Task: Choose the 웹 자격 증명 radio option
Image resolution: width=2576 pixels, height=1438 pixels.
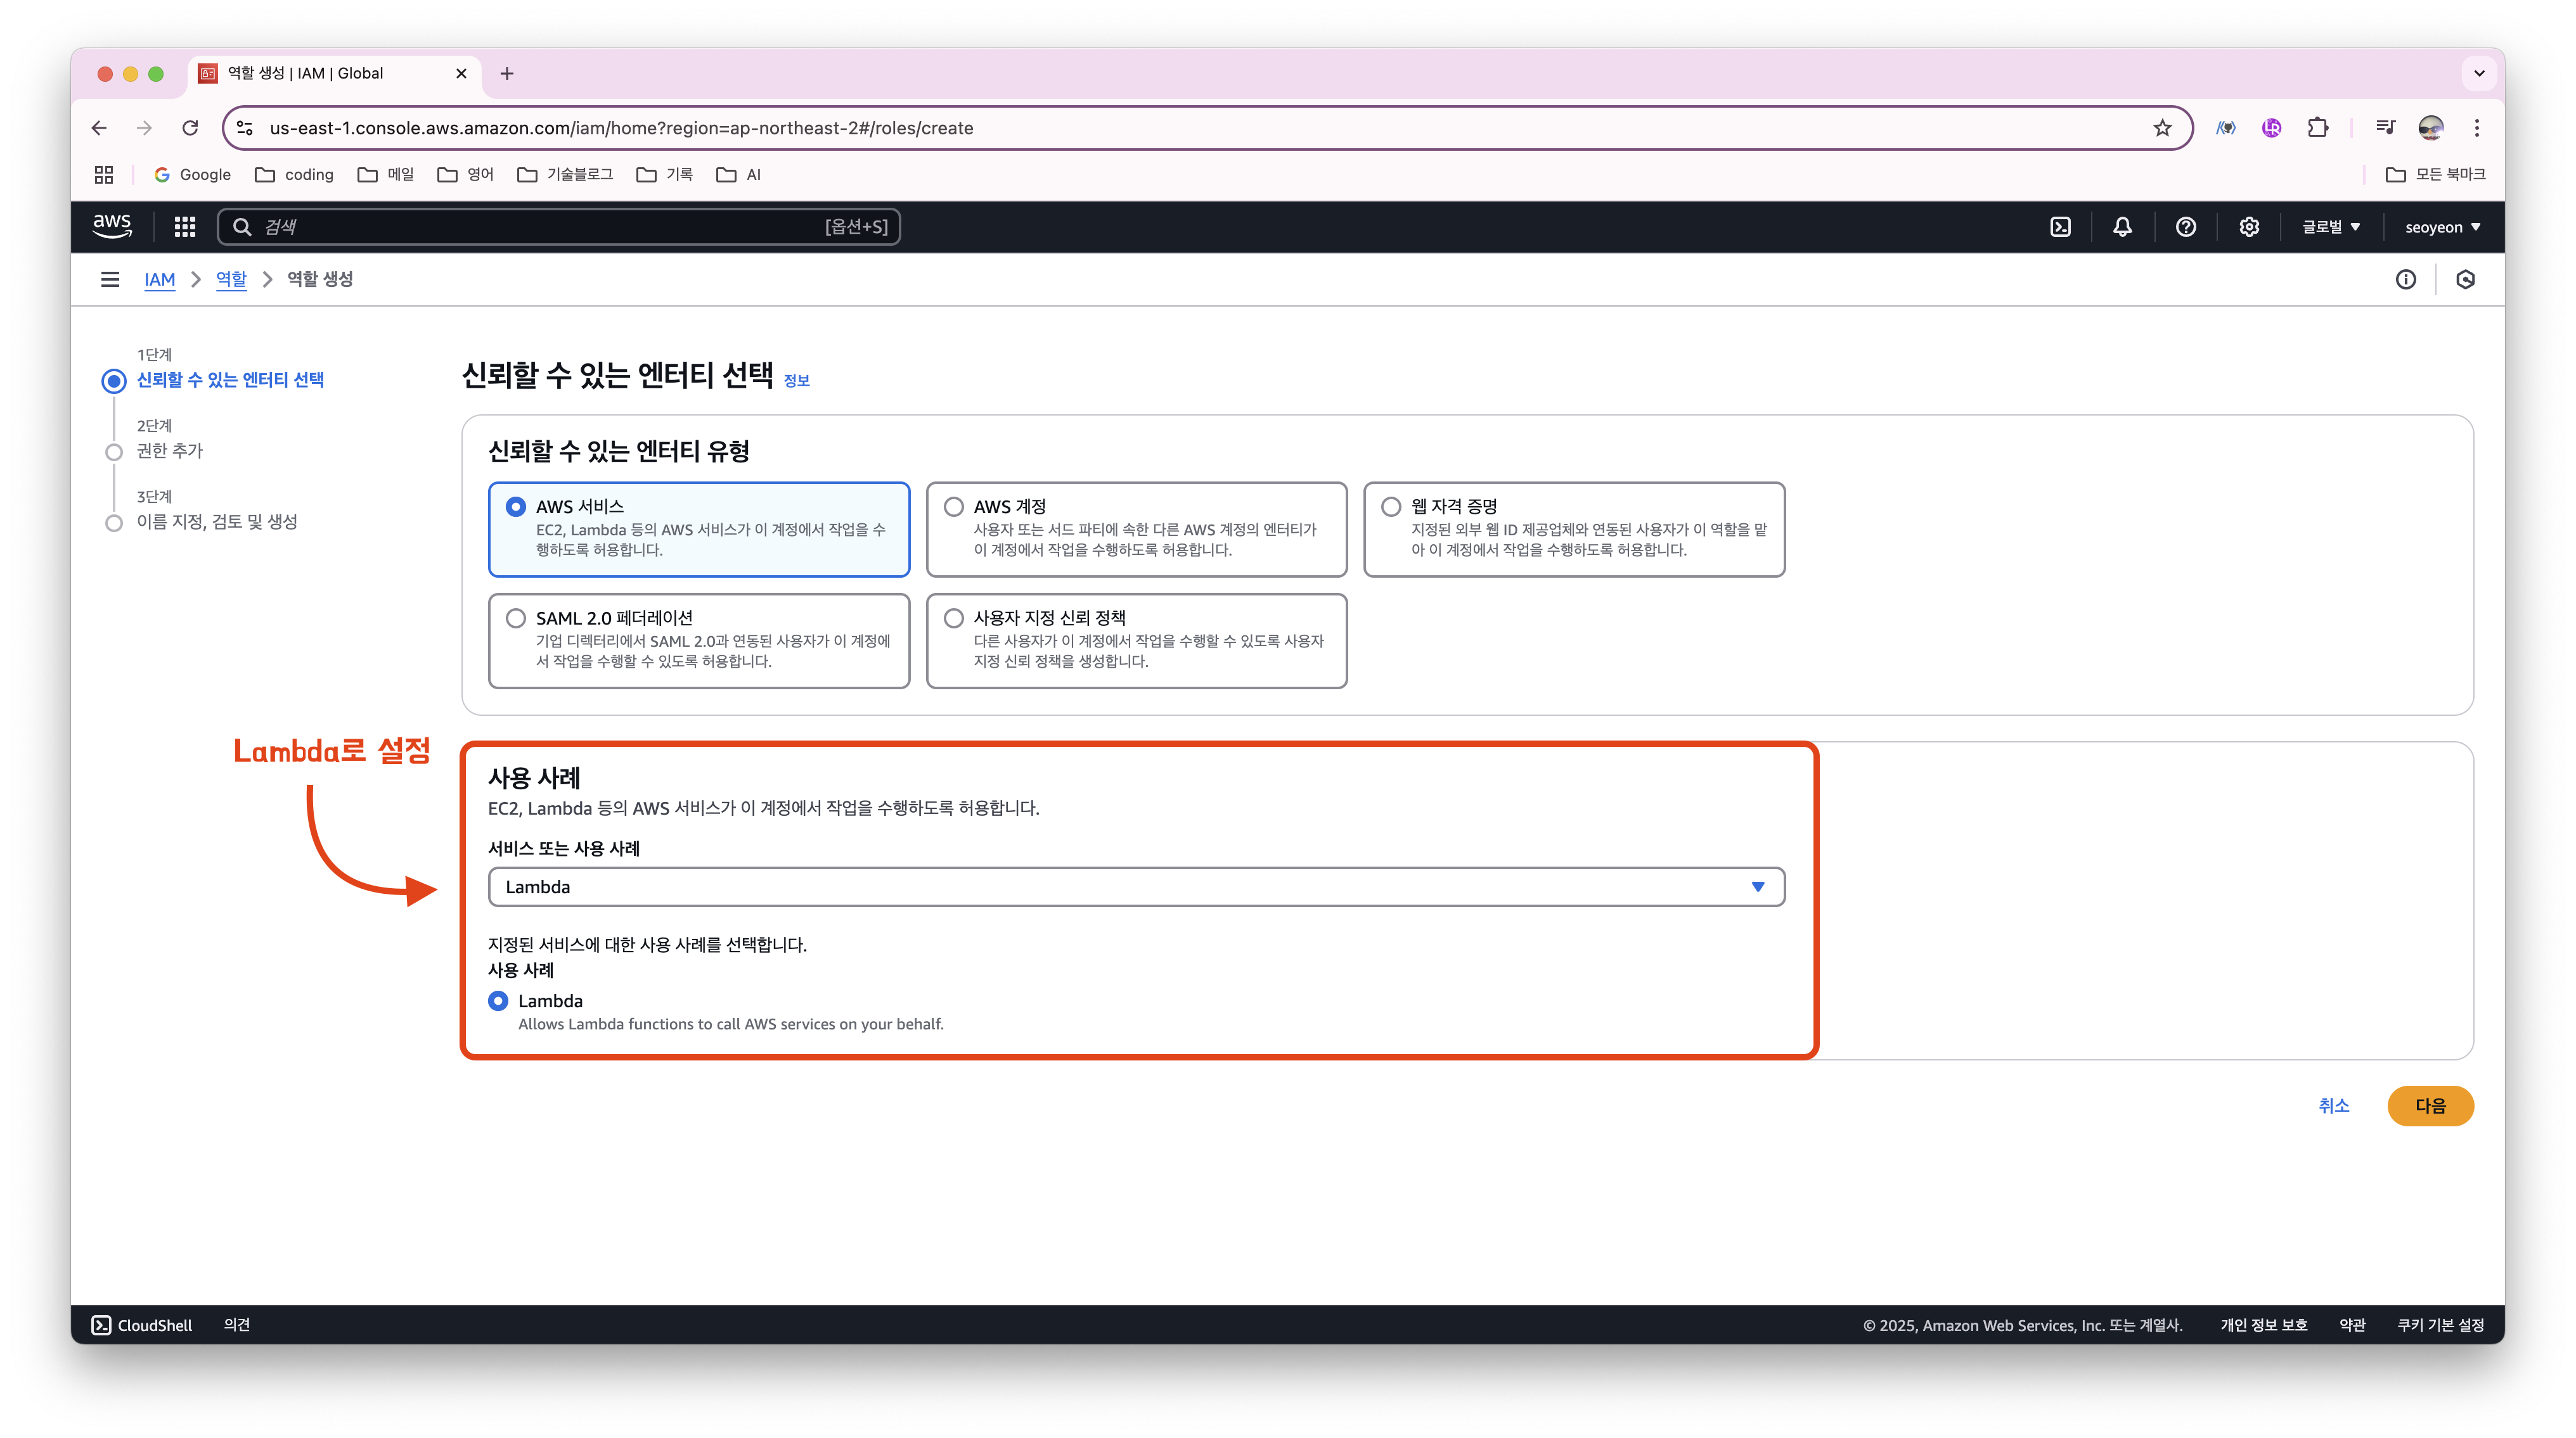Action: click(1391, 507)
